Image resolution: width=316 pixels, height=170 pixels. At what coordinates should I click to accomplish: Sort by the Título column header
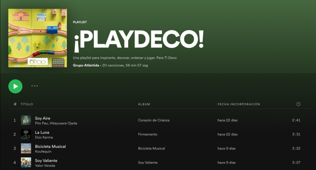click(x=27, y=104)
